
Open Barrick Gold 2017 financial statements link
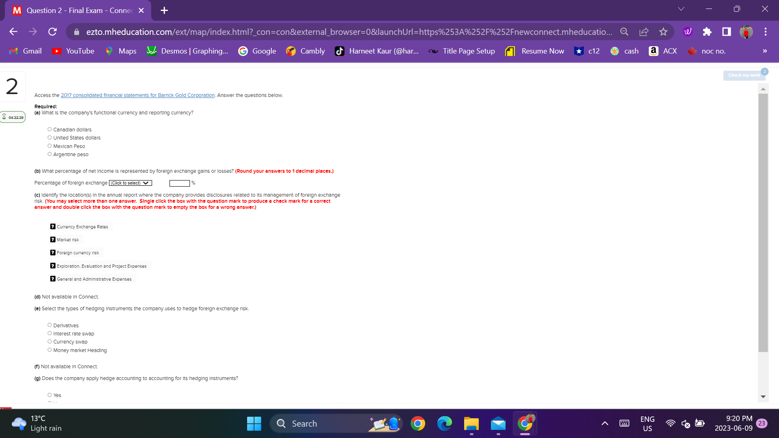pyautogui.click(x=138, y=95)
